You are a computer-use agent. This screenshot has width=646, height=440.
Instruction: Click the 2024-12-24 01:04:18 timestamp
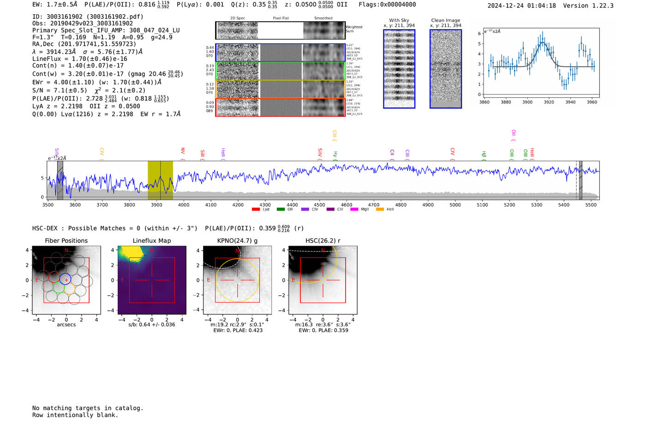[x=521, y=6]
